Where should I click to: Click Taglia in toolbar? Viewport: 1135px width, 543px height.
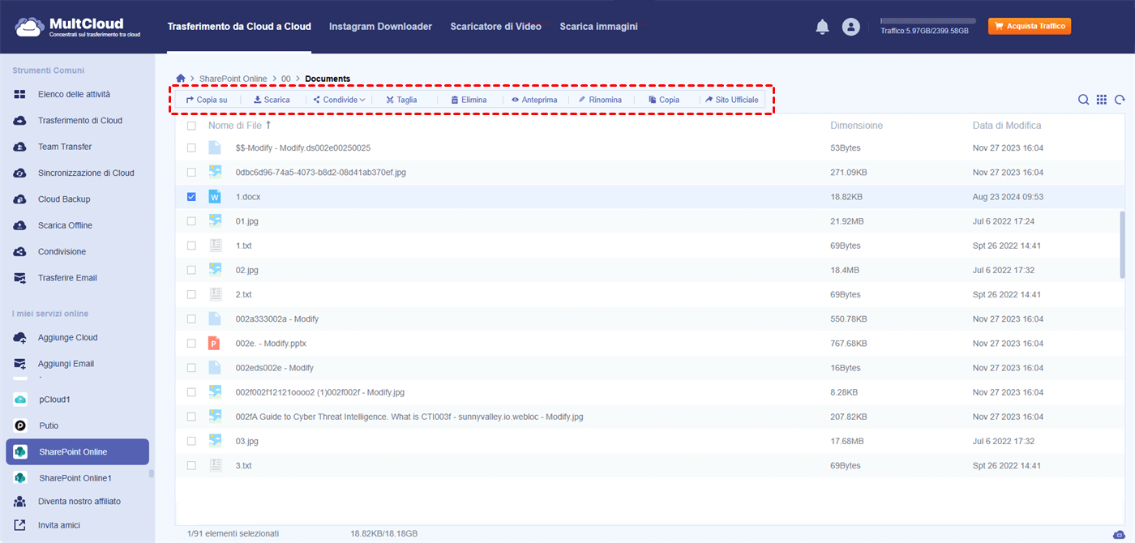tap(401, 100)
